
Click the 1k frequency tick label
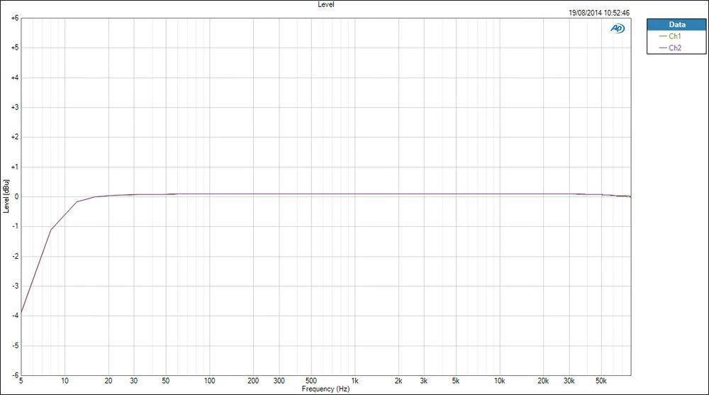pos(355,381)
